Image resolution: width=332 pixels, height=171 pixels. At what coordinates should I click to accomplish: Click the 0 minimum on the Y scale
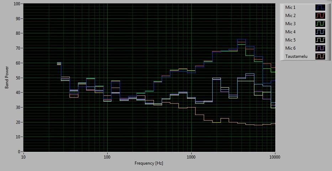(x=19, y=151)
